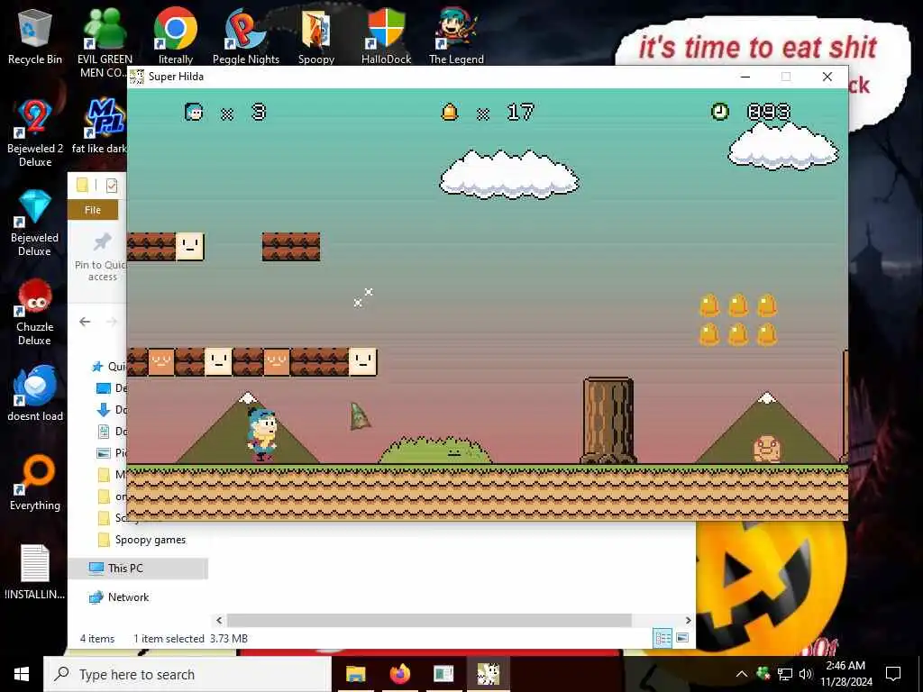
Task: Launch the Chuzzle Deluxe shortcut
Action: pos(35,312)
